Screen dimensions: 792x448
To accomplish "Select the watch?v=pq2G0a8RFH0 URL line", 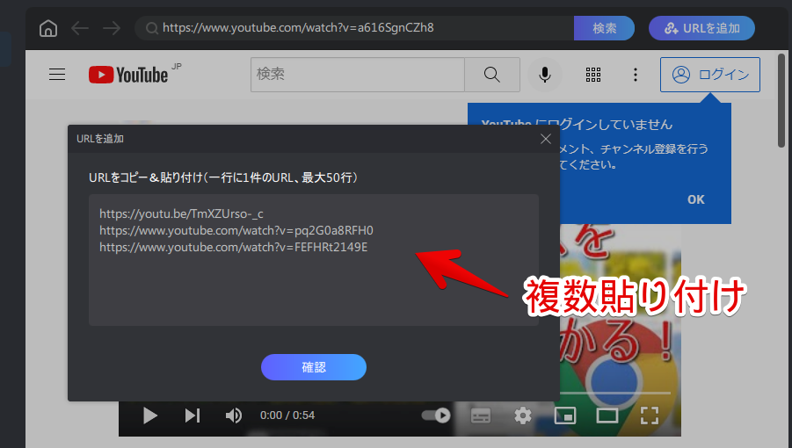I will tap(236, 230).
